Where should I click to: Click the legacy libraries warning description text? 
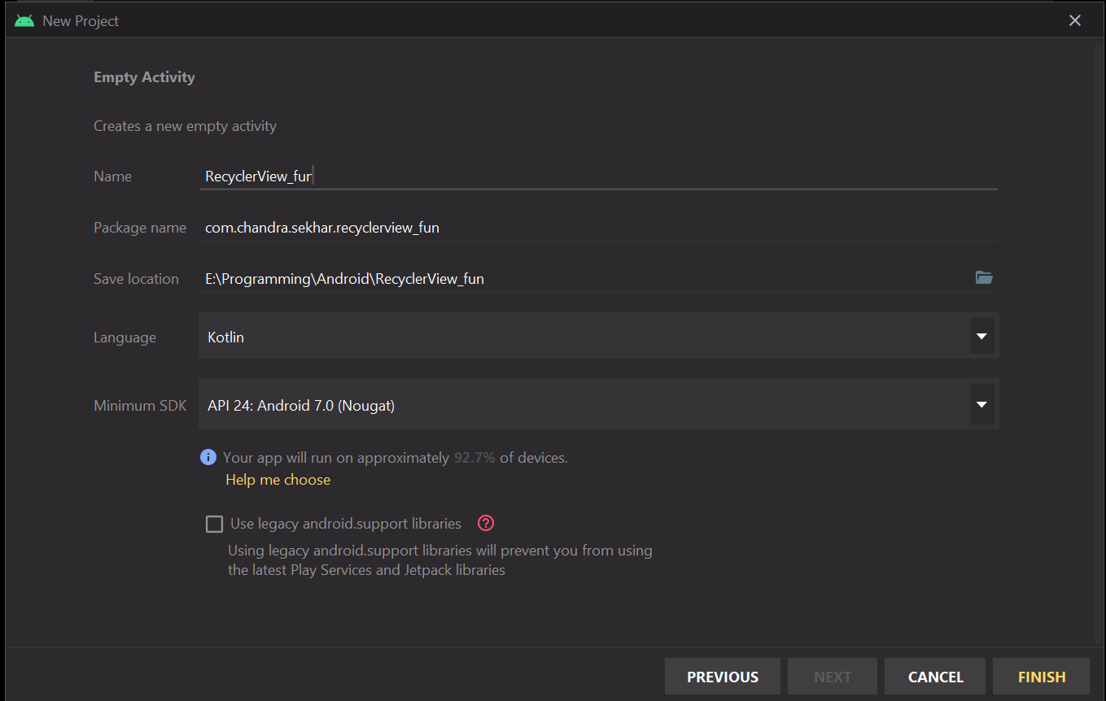(440, 560)
